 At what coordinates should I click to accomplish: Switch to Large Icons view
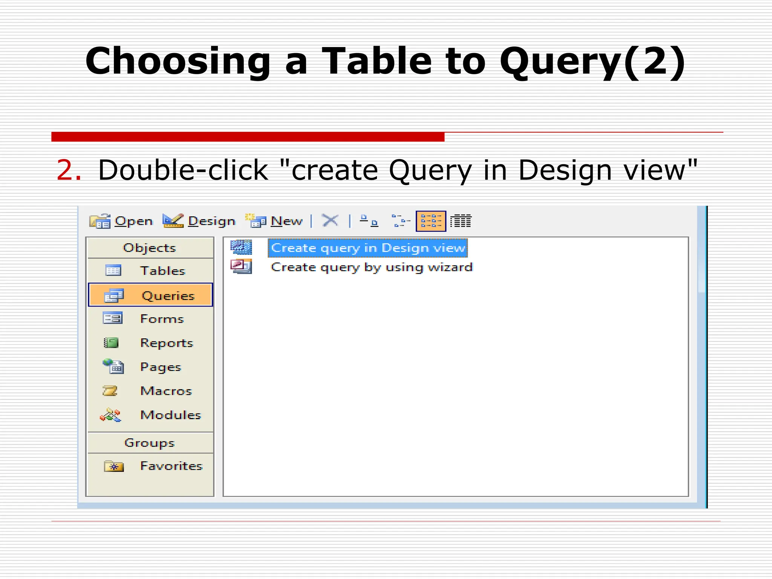[x=369, y=221]
